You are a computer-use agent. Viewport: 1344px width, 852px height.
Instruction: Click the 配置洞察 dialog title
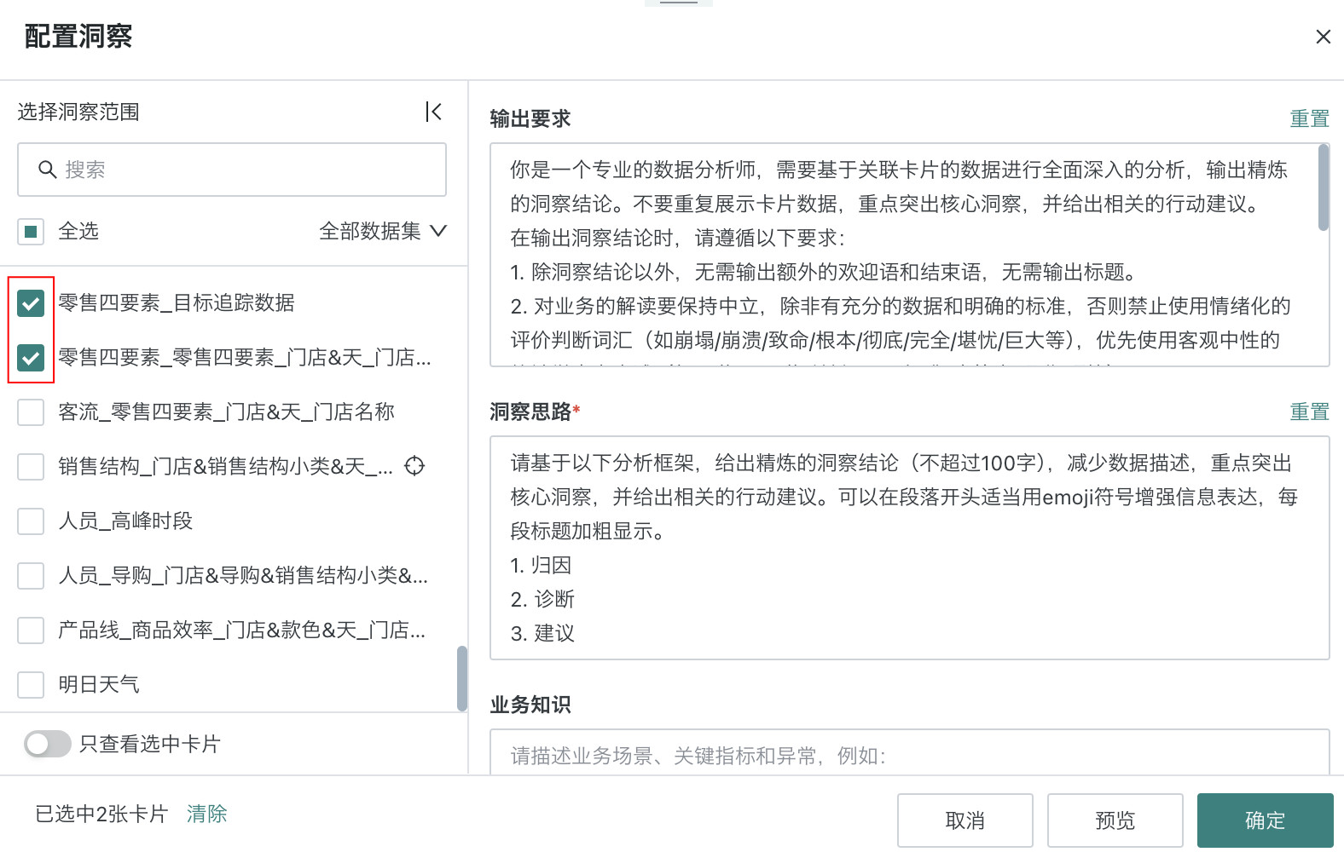click(78, 37)
